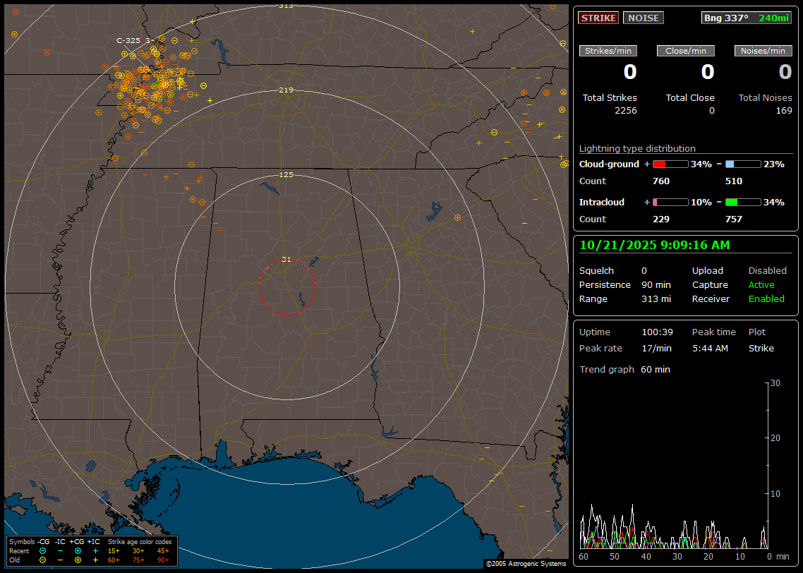Click the bearing and distance readout box
Screen dimensions: 803x573
747,18
